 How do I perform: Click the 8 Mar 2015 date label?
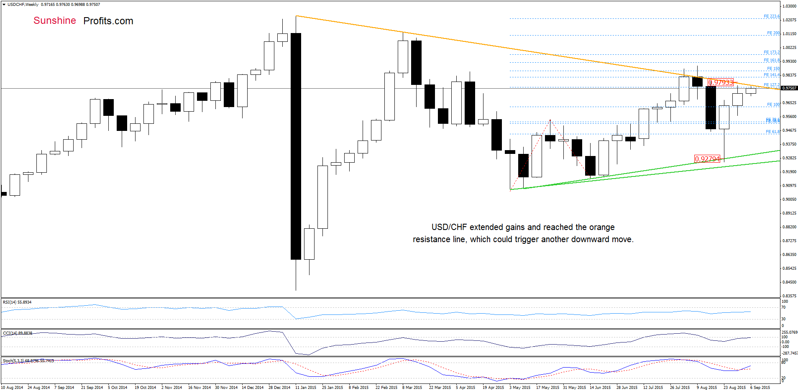412,387
